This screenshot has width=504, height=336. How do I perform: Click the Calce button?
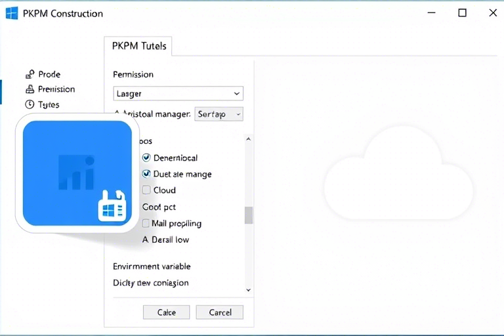(166, 312)
